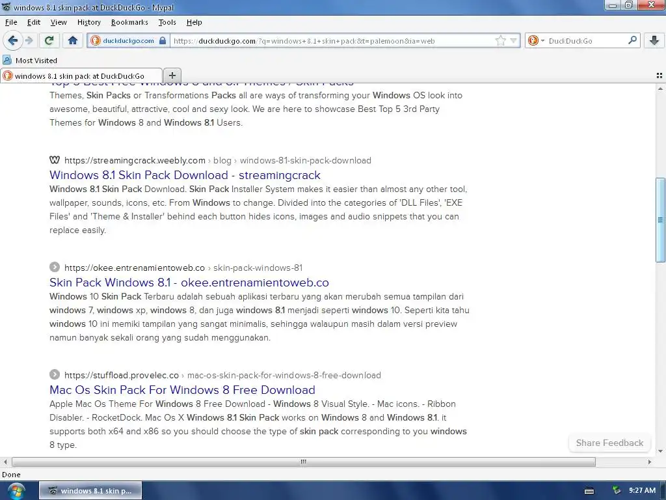The height and width of the screenshot is (500, 666).
Task: Open the File menu
Action: [x=11, y=22]
